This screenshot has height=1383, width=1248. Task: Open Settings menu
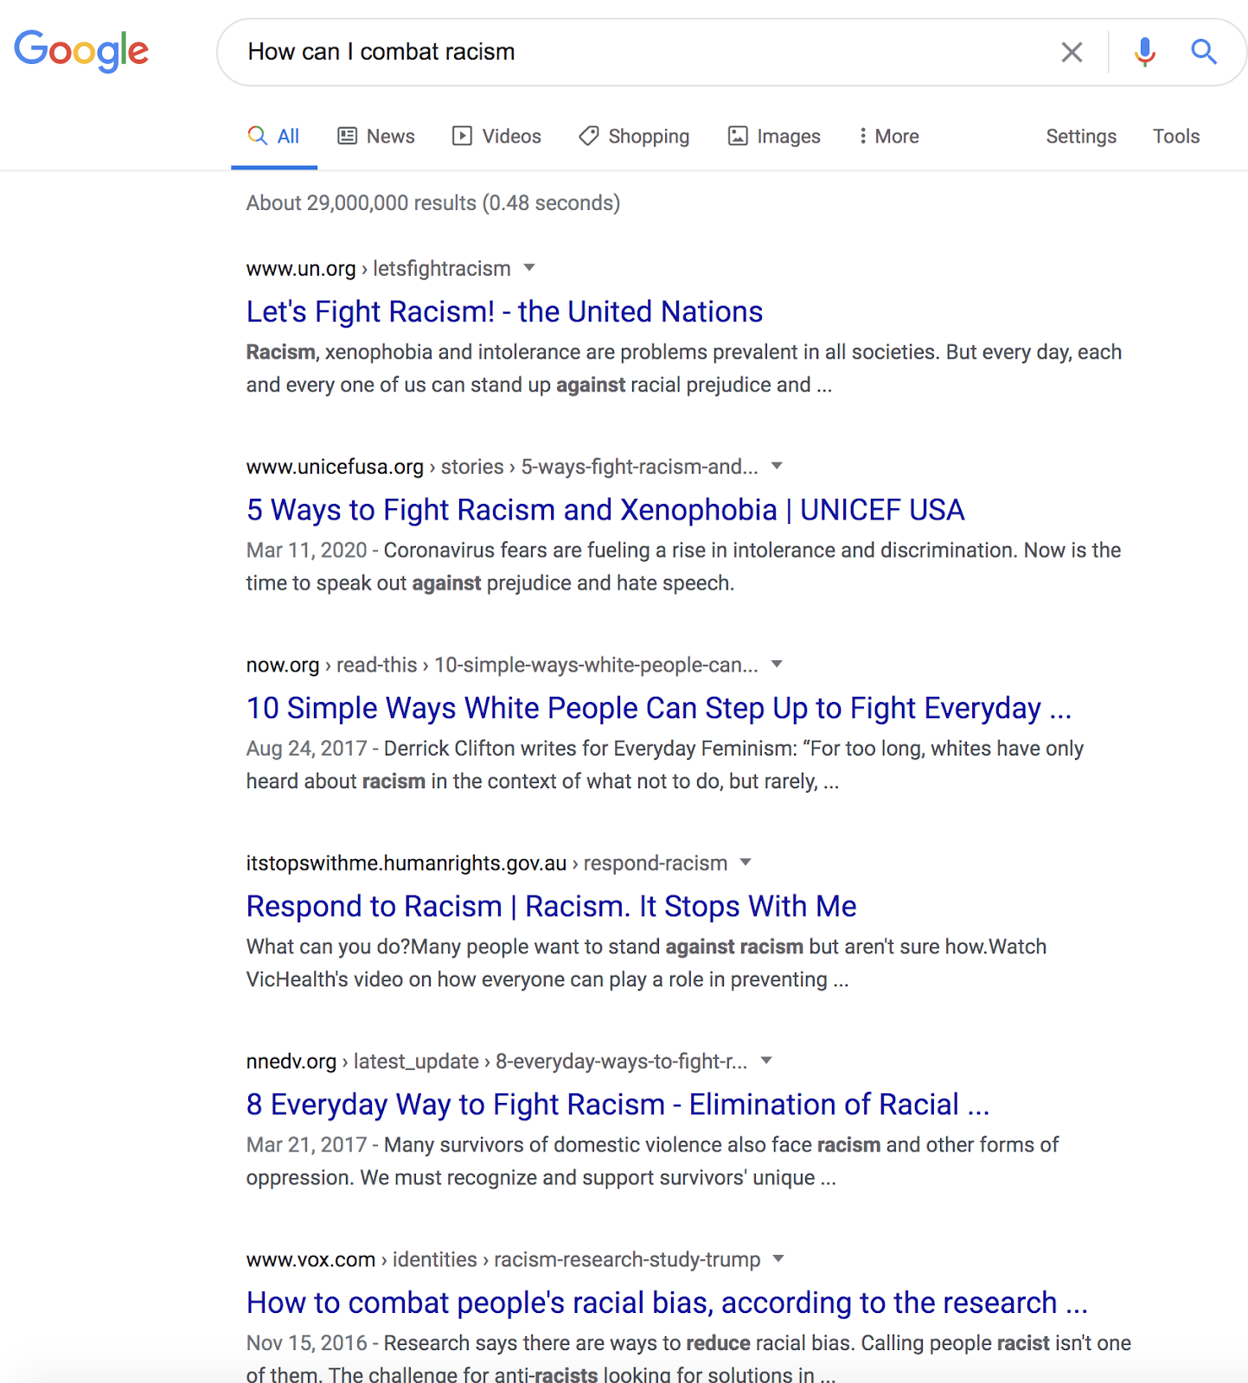[x=1081, y=137]
